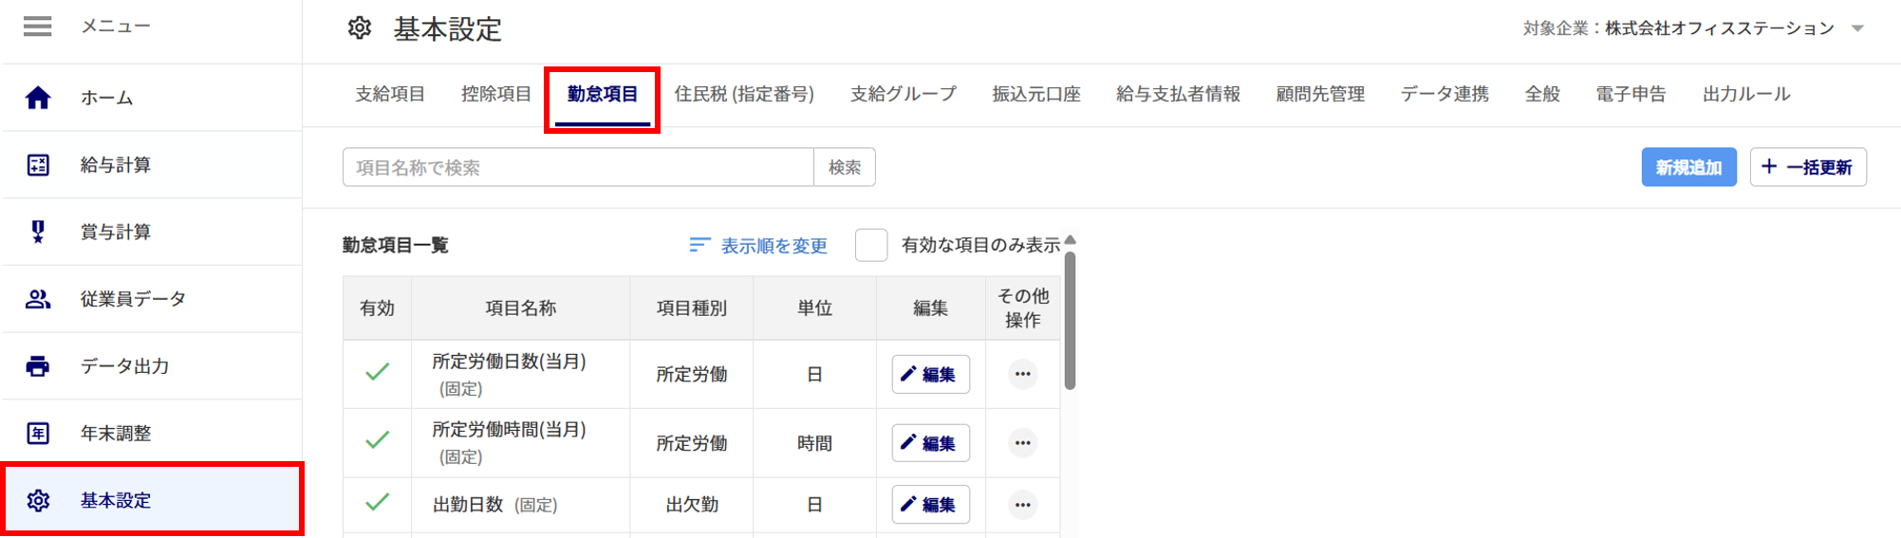1901x538 pixels.
Task: Click the 出欠勤 type cell
Action: click(x=692, y=505)
